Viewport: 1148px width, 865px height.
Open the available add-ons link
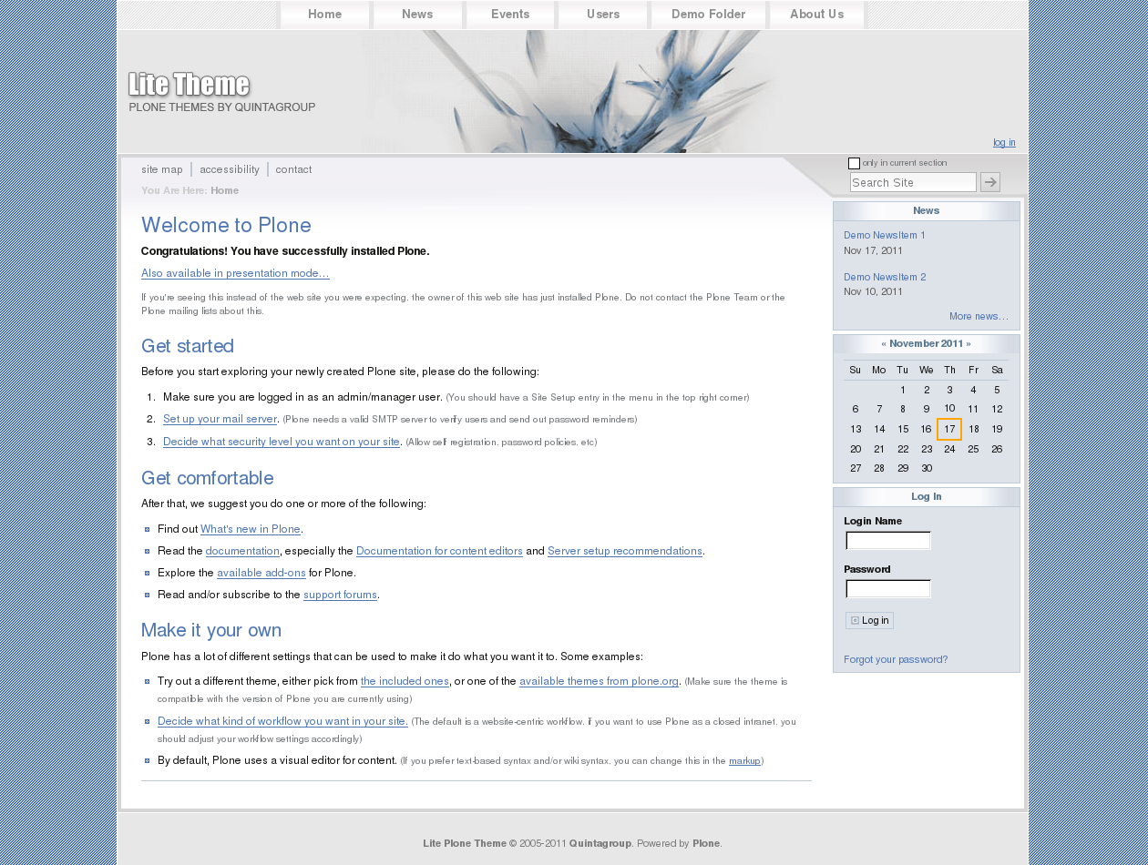261,573
